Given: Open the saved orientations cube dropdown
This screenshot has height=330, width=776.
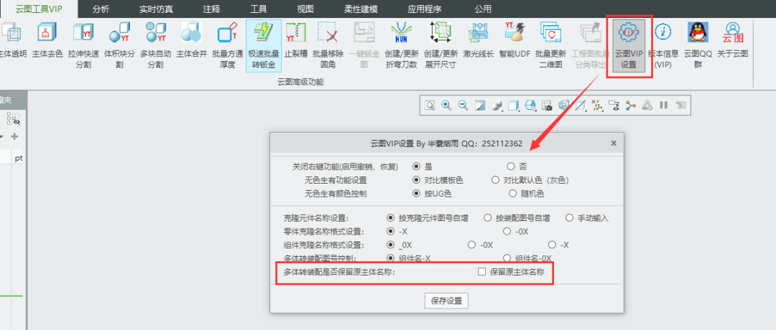Looking at the screenshot, I should (x=514, y=105).
